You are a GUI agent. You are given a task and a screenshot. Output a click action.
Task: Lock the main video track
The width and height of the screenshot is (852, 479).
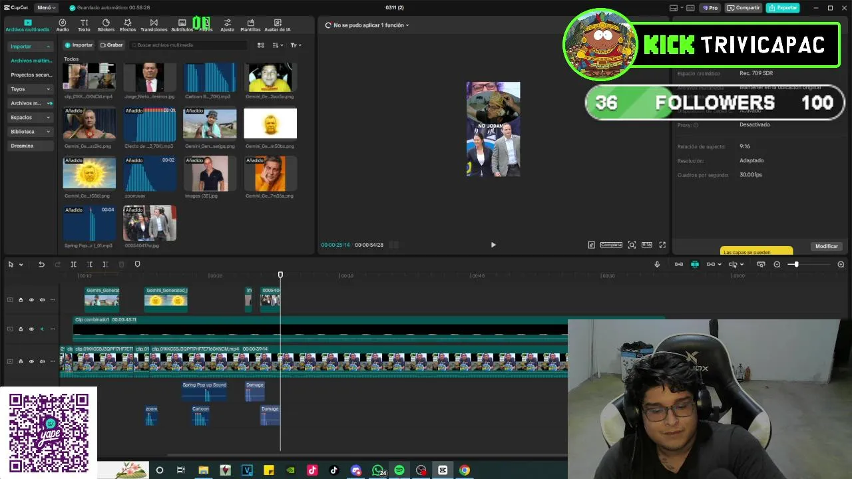pos(21,361)
